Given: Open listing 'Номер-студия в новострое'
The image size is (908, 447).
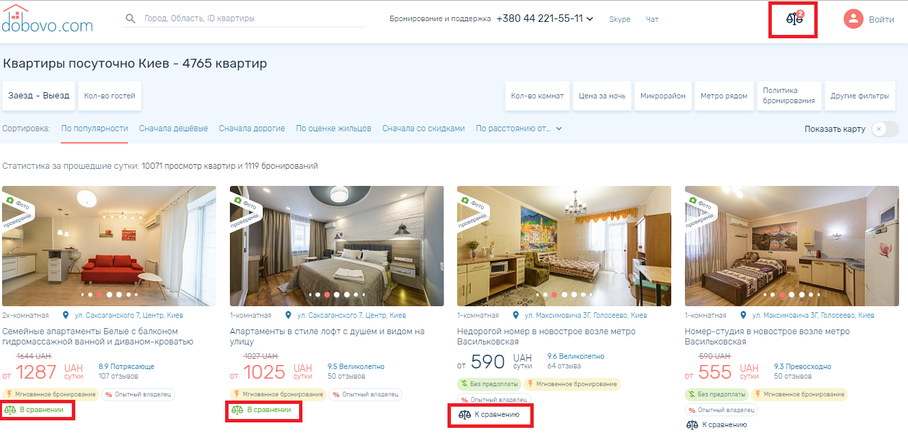Looking at the screenshot, I should [x=768, y=336].
